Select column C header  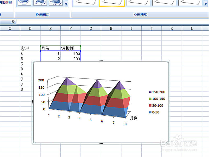[x=10, y=29]
